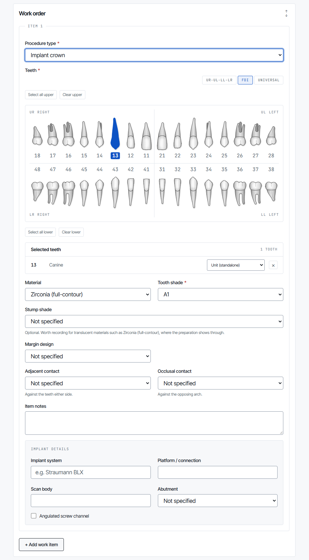Open Stump shade dropdown
This screenshot has width=309, height=560.
[x=154, y=321]
